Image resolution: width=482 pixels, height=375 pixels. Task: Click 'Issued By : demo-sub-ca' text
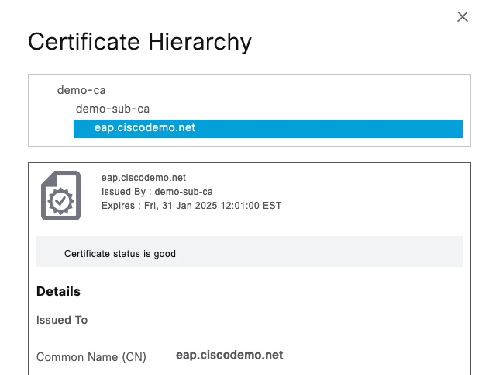click(157, 192)
